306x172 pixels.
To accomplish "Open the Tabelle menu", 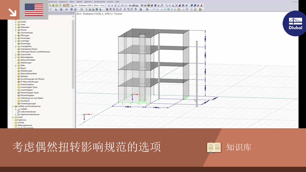I will [x=79, y=2].
